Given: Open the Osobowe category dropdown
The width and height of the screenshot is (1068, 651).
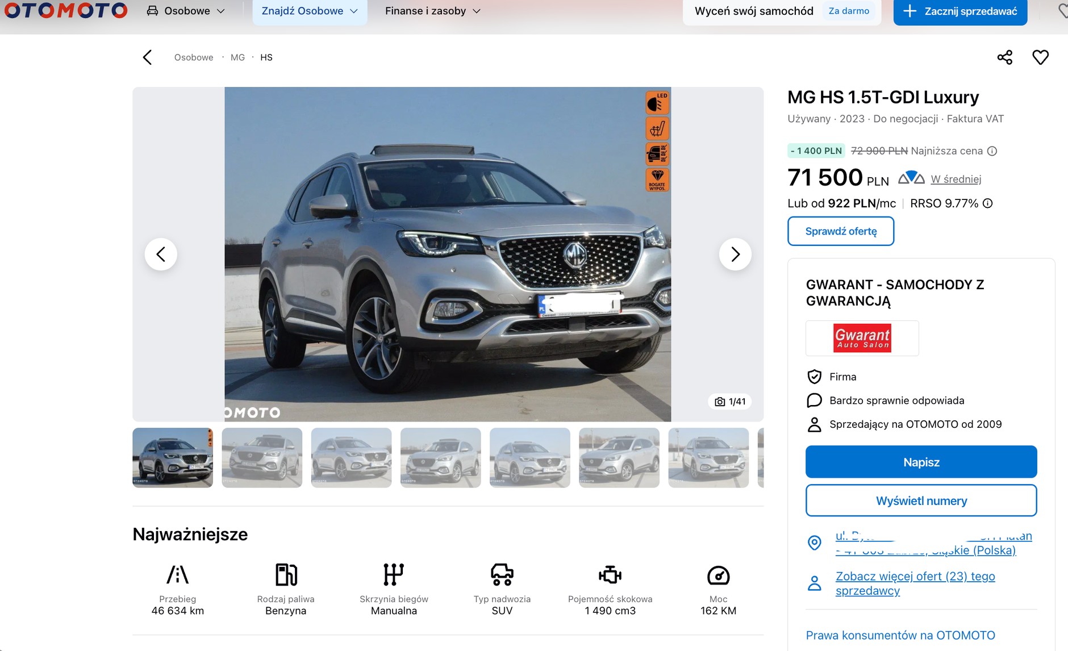Looking at the screenshot, I should tap(186, 11).
